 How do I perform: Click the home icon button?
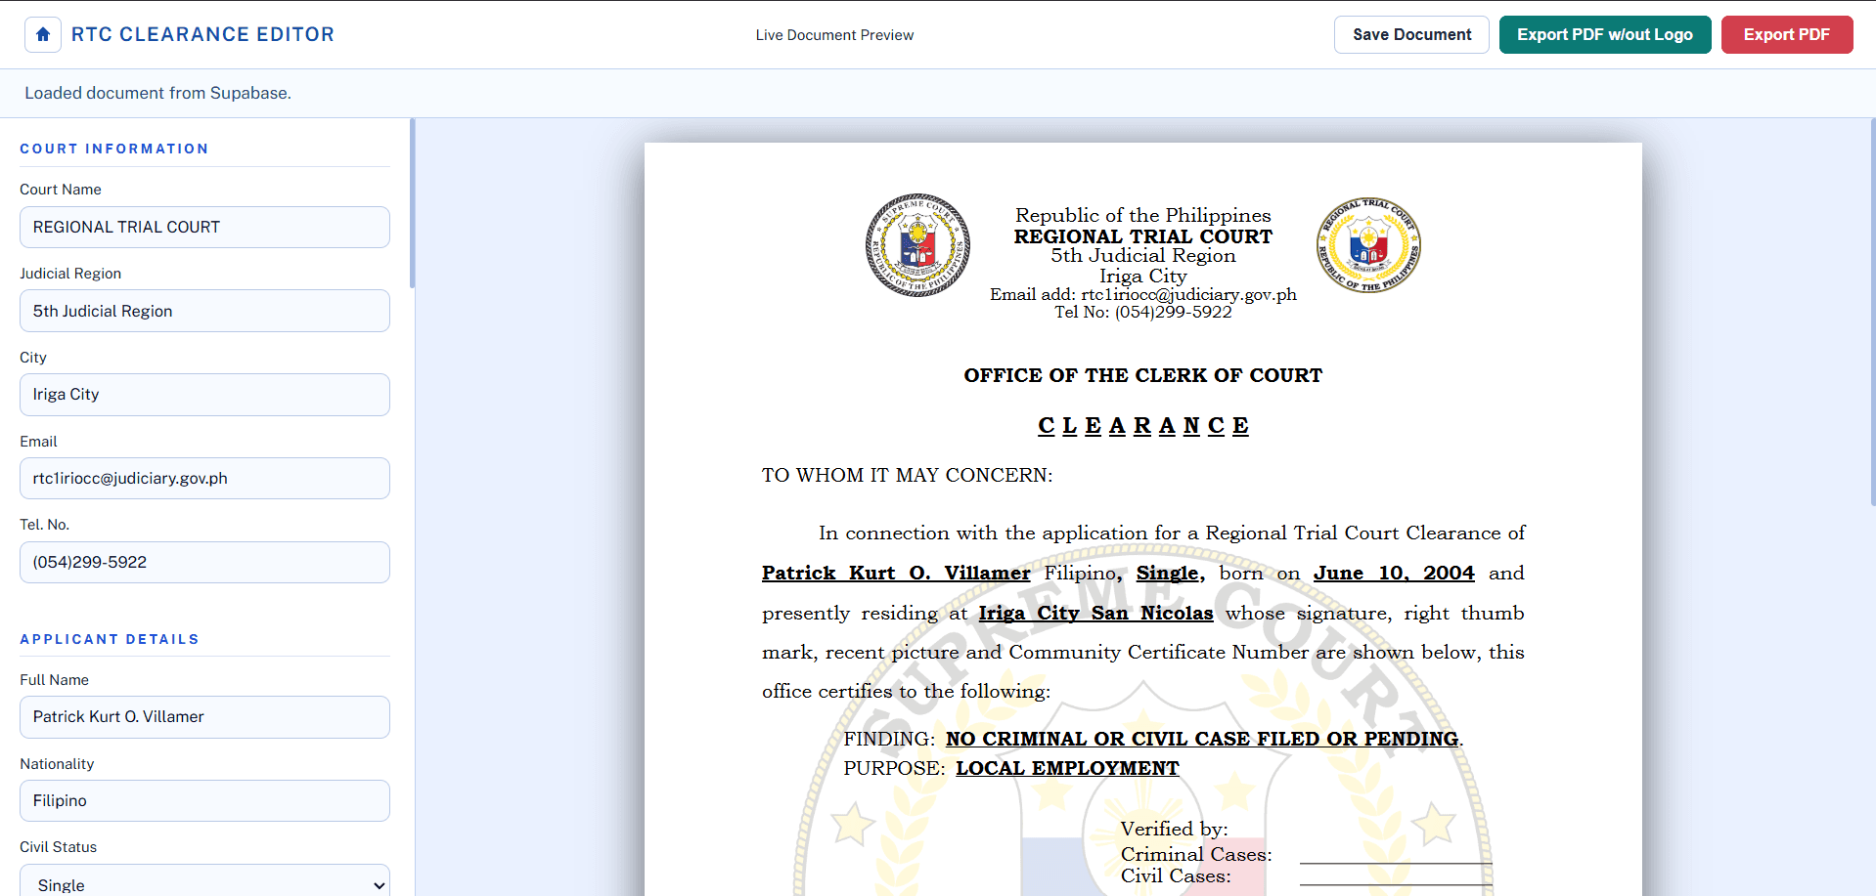[x=43, y=35]
